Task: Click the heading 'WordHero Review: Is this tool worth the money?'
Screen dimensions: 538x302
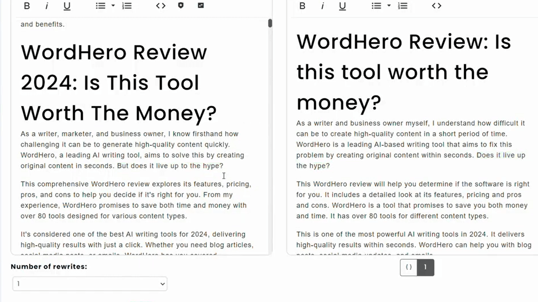Action: [x=404, y=72]
